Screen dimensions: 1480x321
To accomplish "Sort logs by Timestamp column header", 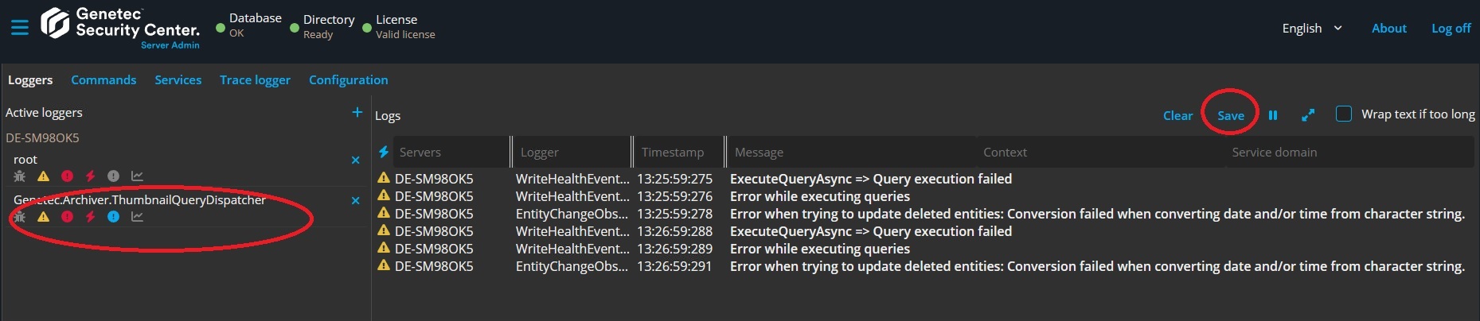I will point(673,152).
